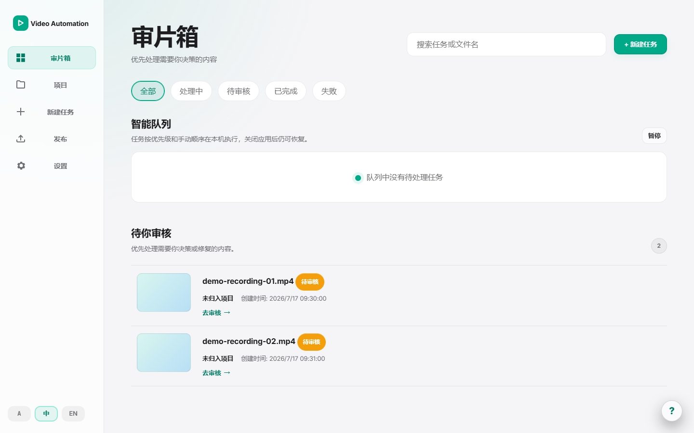Screen dimensions: 694x433
Task: Open the 项目 sidebar menu item
Action: 52,85
